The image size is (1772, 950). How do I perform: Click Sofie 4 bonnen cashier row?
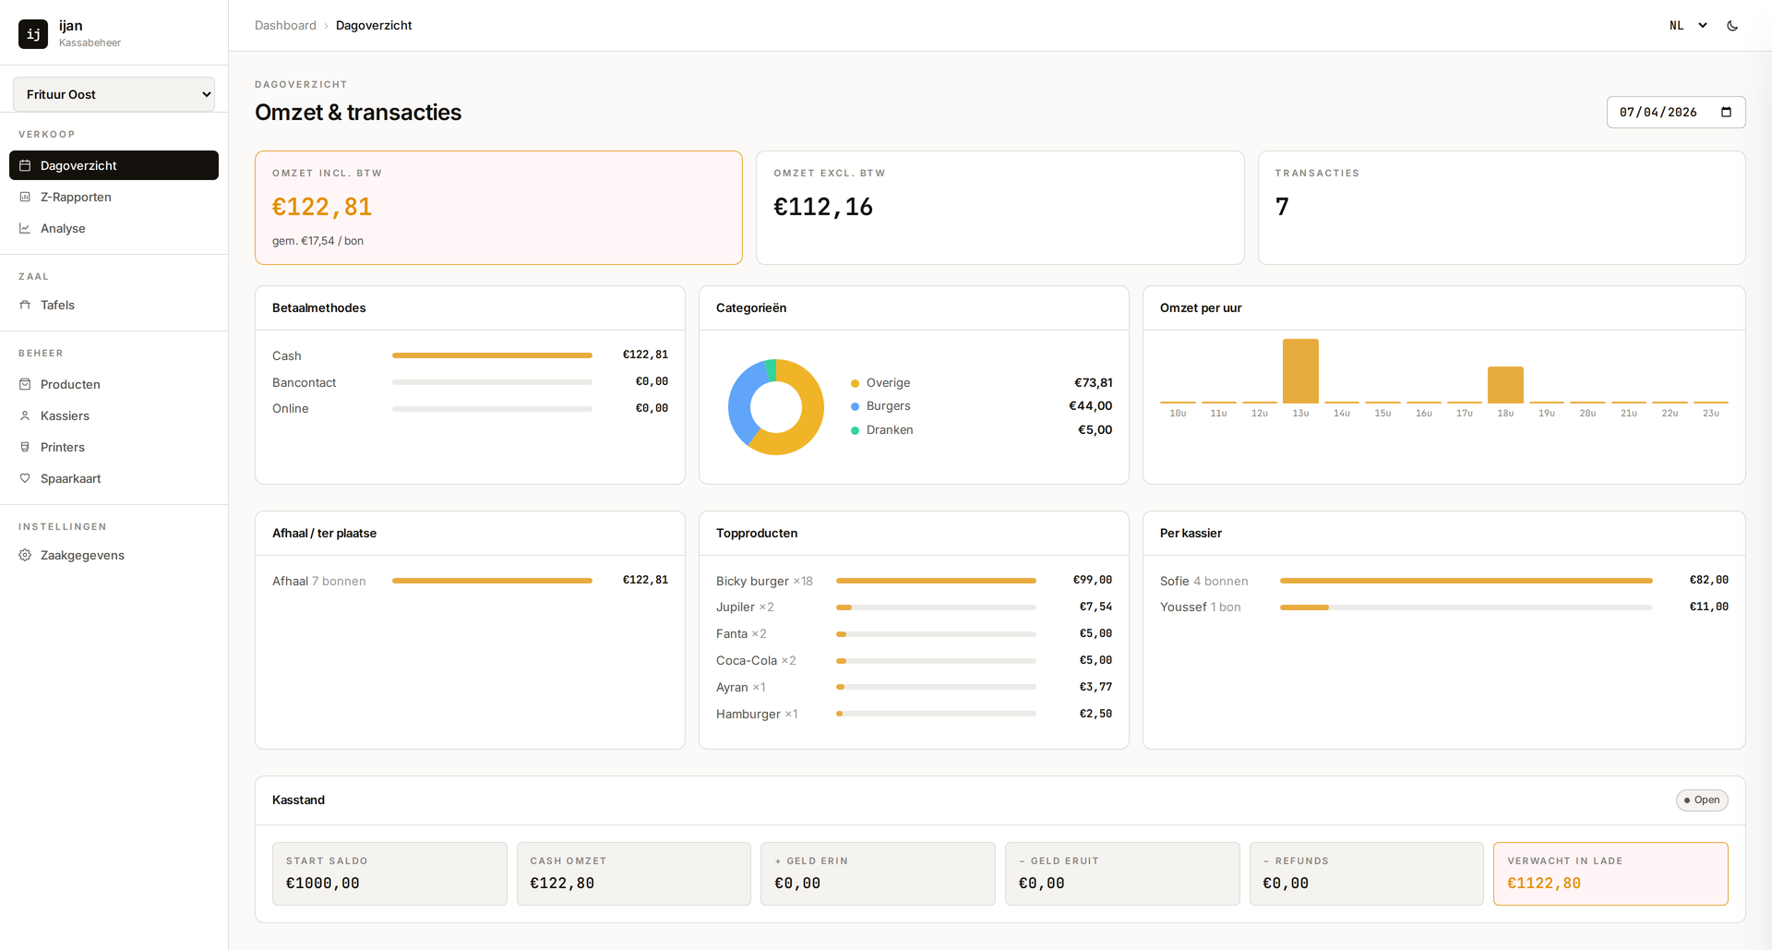[x=1444, y=581]
